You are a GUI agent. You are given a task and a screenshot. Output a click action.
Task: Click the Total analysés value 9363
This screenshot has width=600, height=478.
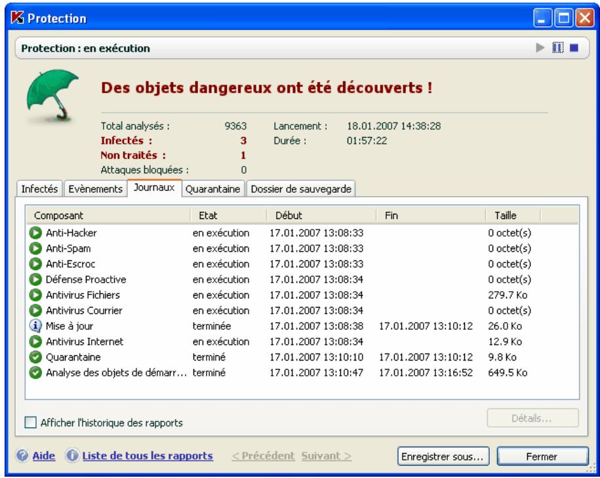[235, 126]
